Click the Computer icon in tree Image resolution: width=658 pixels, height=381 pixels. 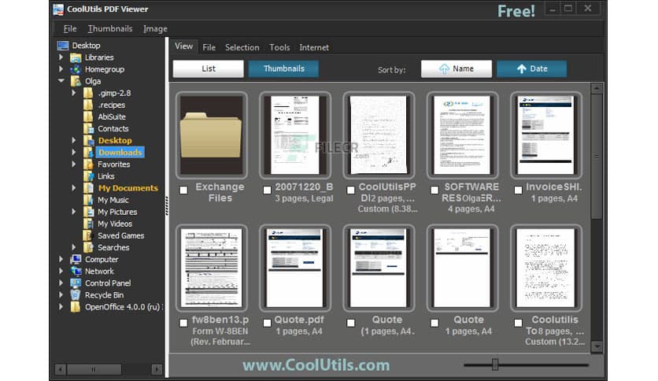coord(76,259)
